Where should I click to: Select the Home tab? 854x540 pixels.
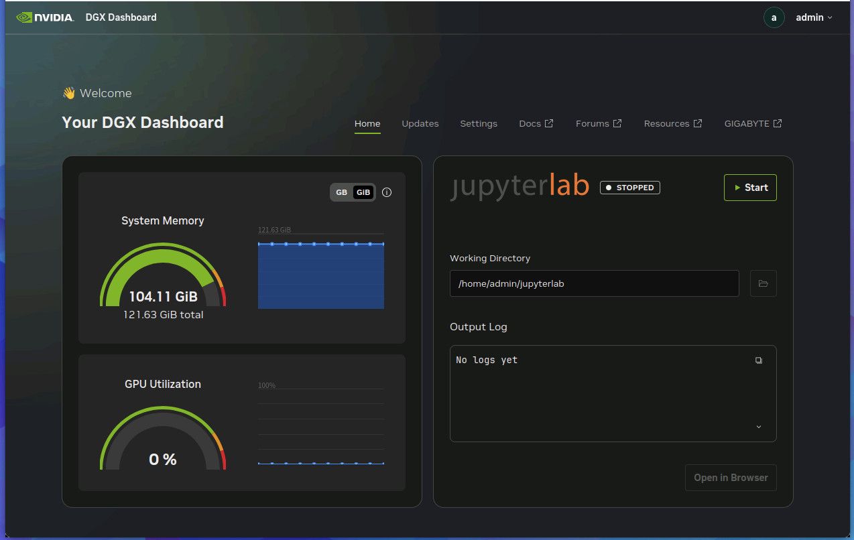click(x=367, y=123)
